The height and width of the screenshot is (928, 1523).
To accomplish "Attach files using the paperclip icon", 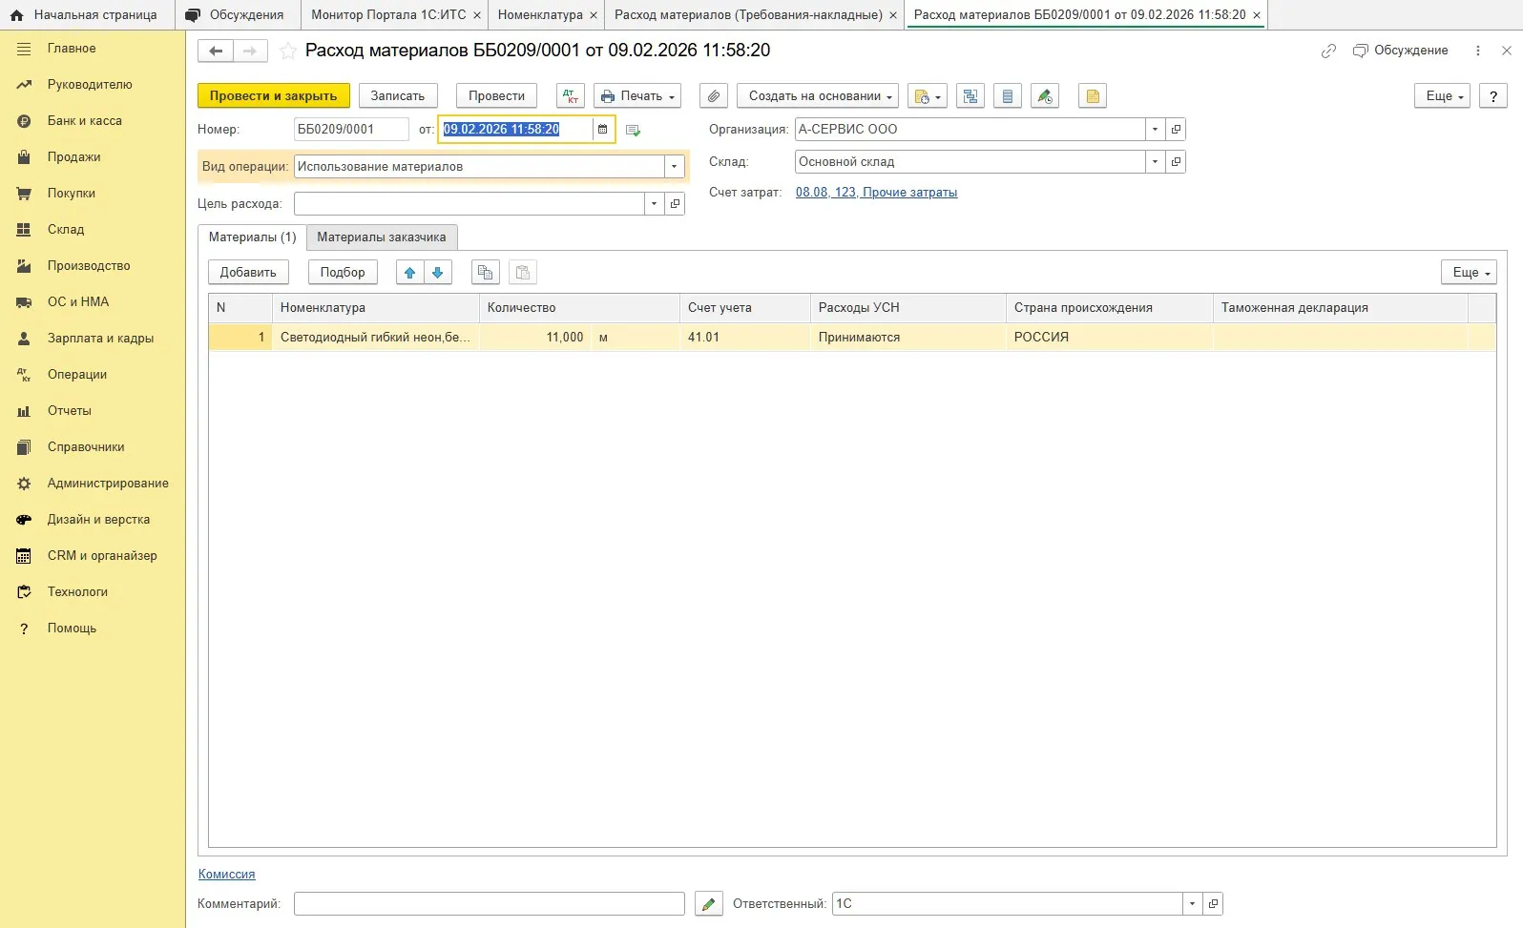I will click(714, 96).
